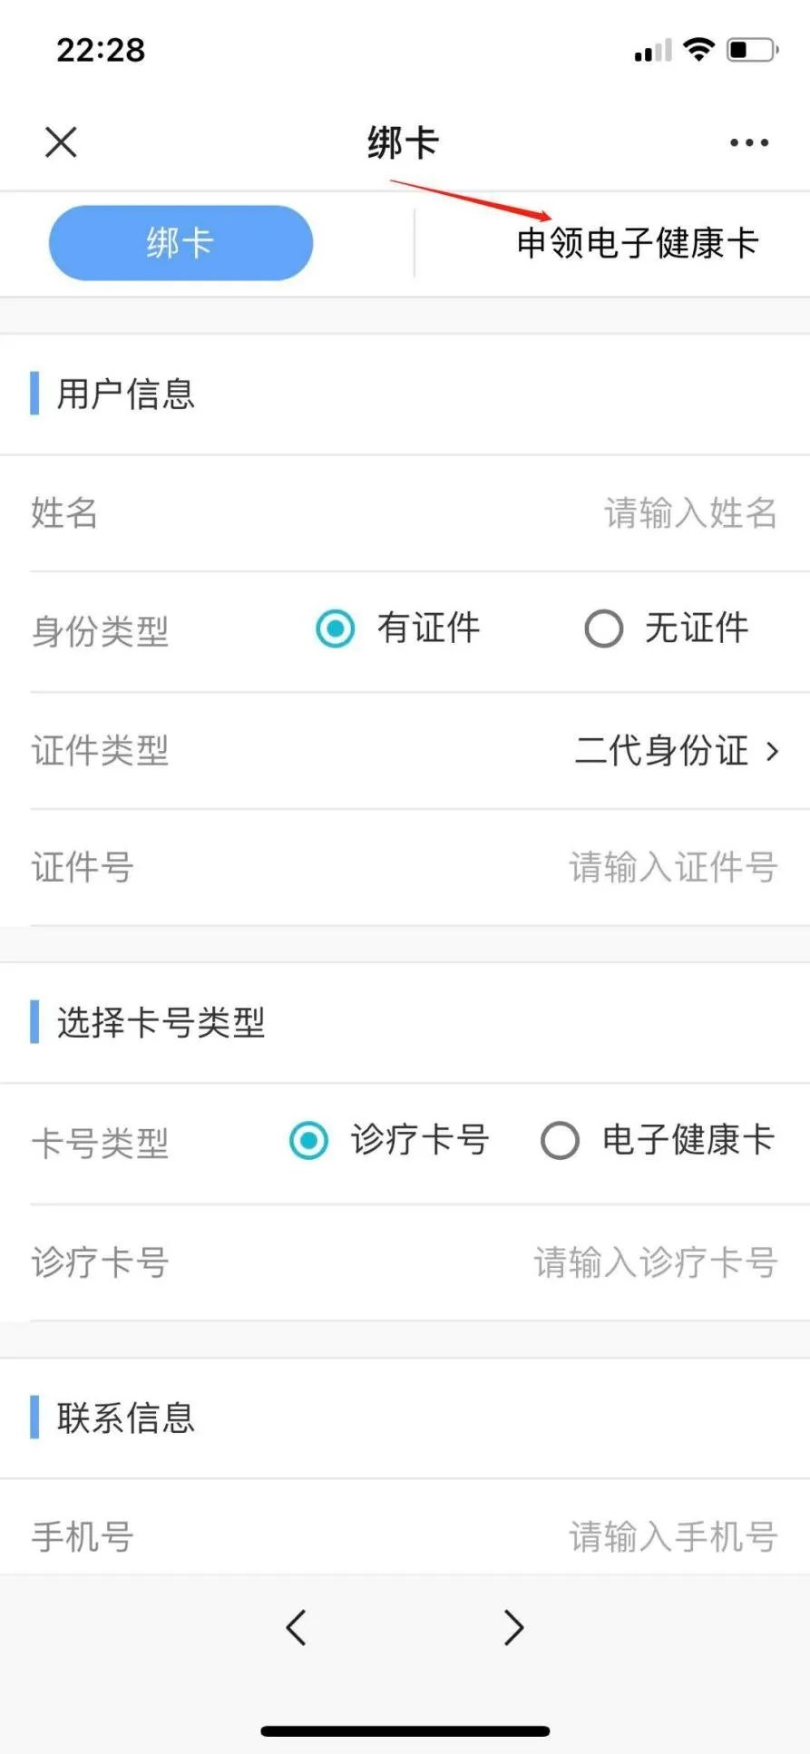The image size is (810, 1754).
Task: Enter name in the 请输入姓名 field
Action: [x=690, y=513]
